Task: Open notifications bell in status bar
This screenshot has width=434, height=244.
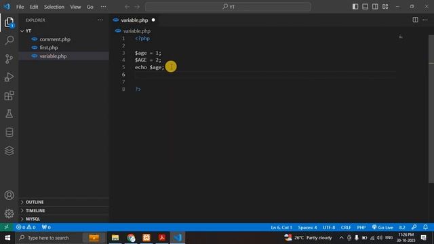Action: click(x=425, y=227)
